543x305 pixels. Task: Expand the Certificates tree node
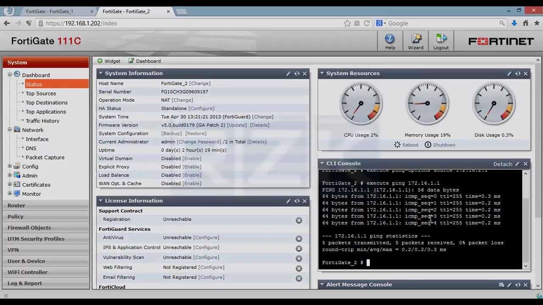tap(10, 185)
